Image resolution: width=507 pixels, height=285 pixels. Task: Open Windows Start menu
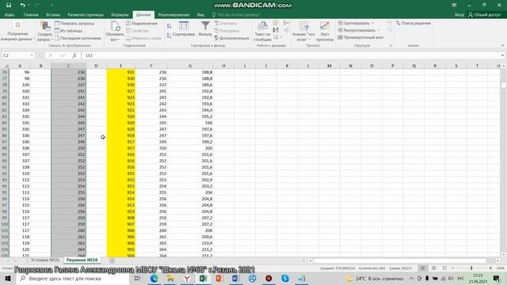[8, 278]
